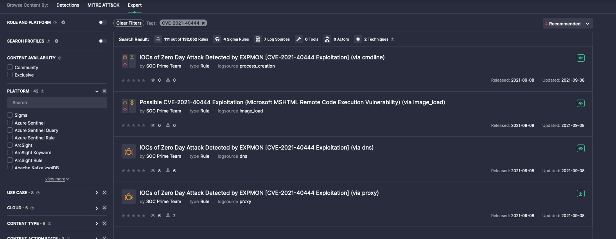This screenshot has height=239, width=616.
Task: Click download icon on proxy rule
Action: (580, 194)
